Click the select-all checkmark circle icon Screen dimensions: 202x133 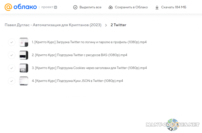tap(75, 7)
